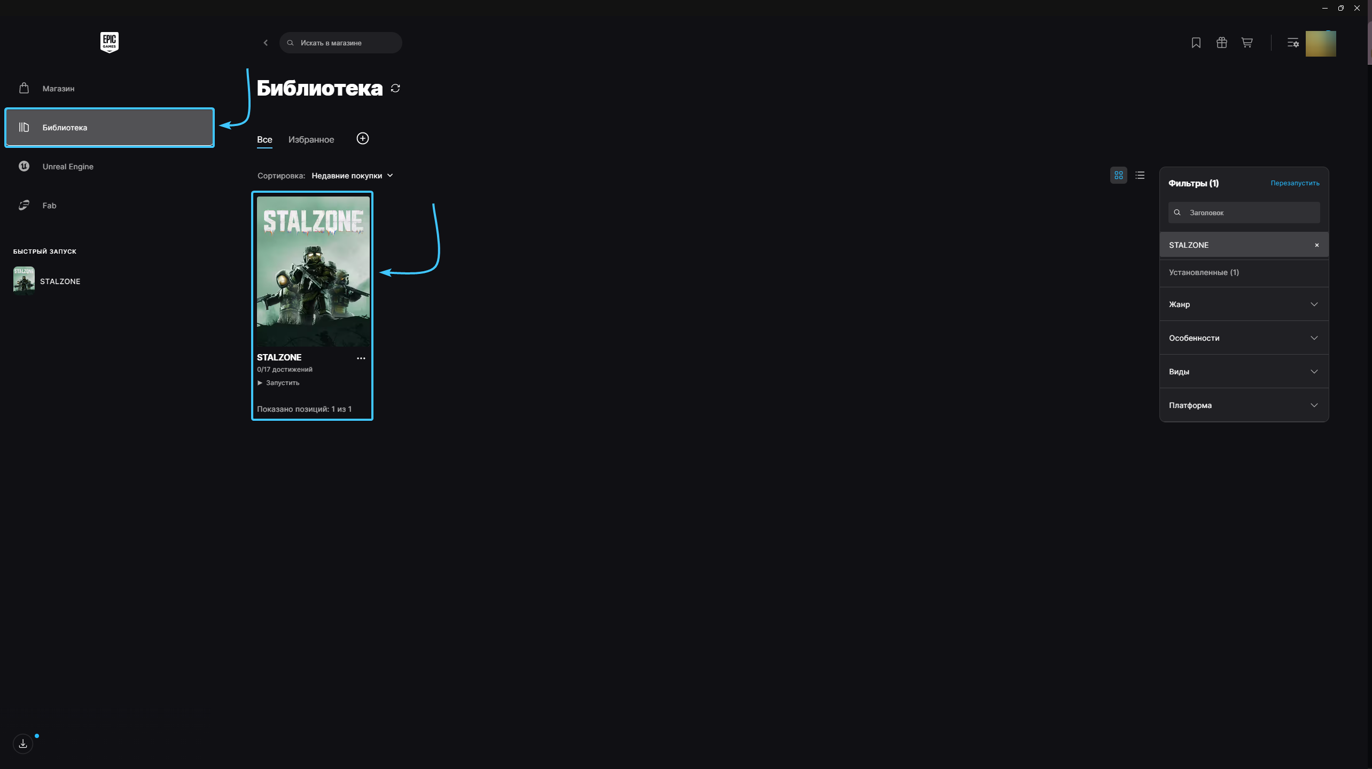The width and height of the screenshot is (1372, 769).
Task: Open the Store (Магазин) sidebar item
Action: tap(110, 89)
